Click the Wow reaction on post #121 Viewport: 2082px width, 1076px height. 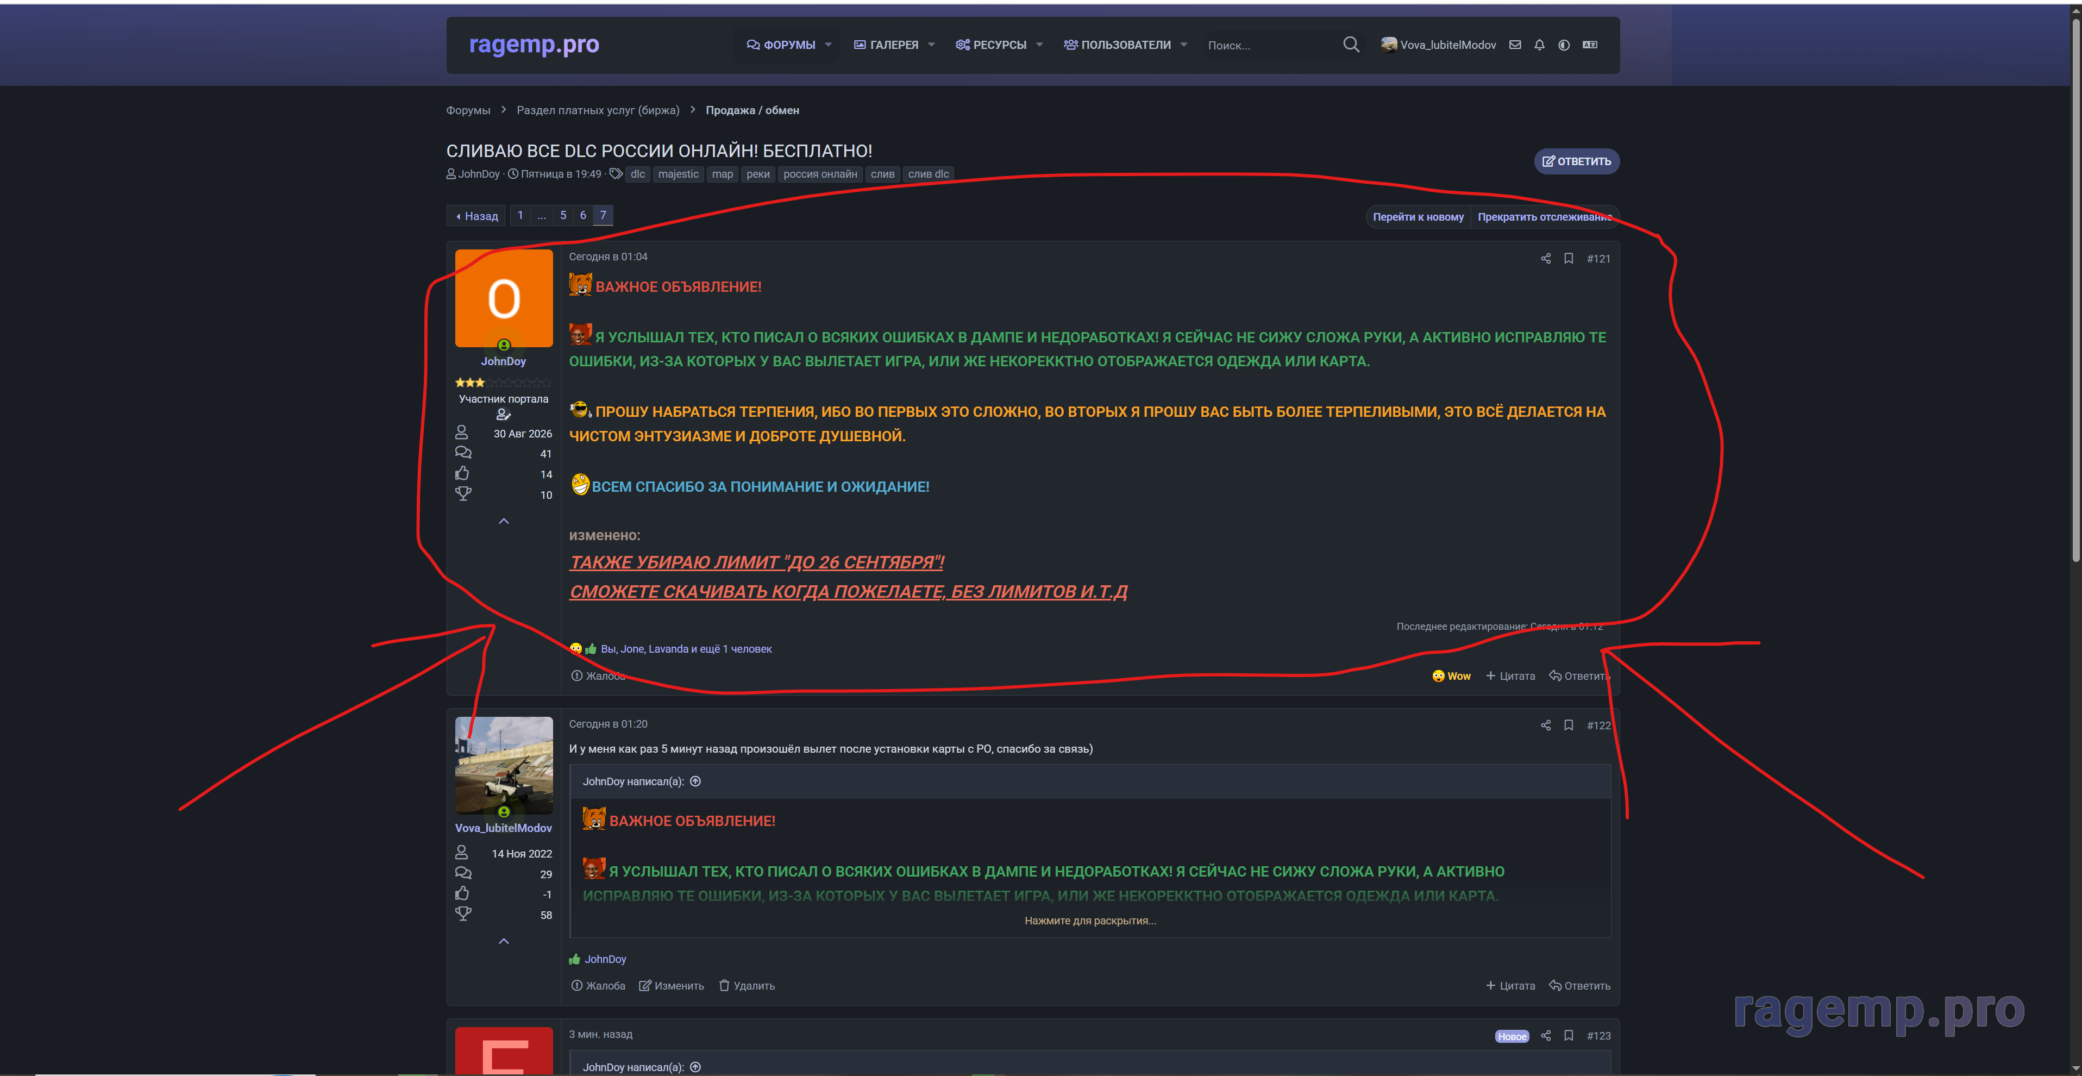click(x=1452, y=676)
